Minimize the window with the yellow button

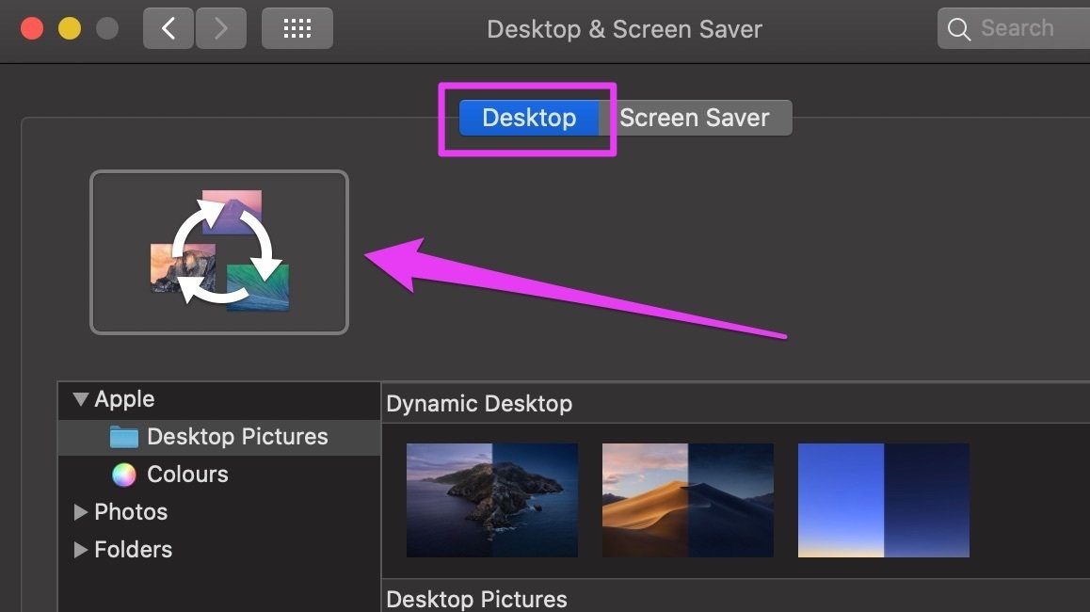pyautogui.click(x=70, y=28)
